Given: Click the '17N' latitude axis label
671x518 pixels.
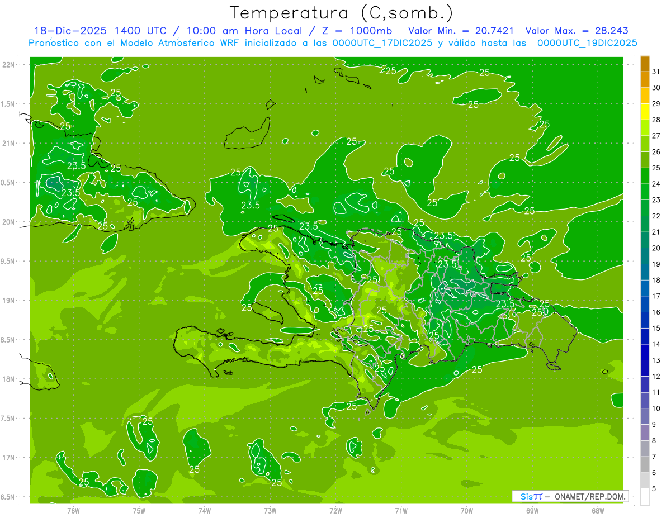Looking at the screenshot, I should (8, 458).
